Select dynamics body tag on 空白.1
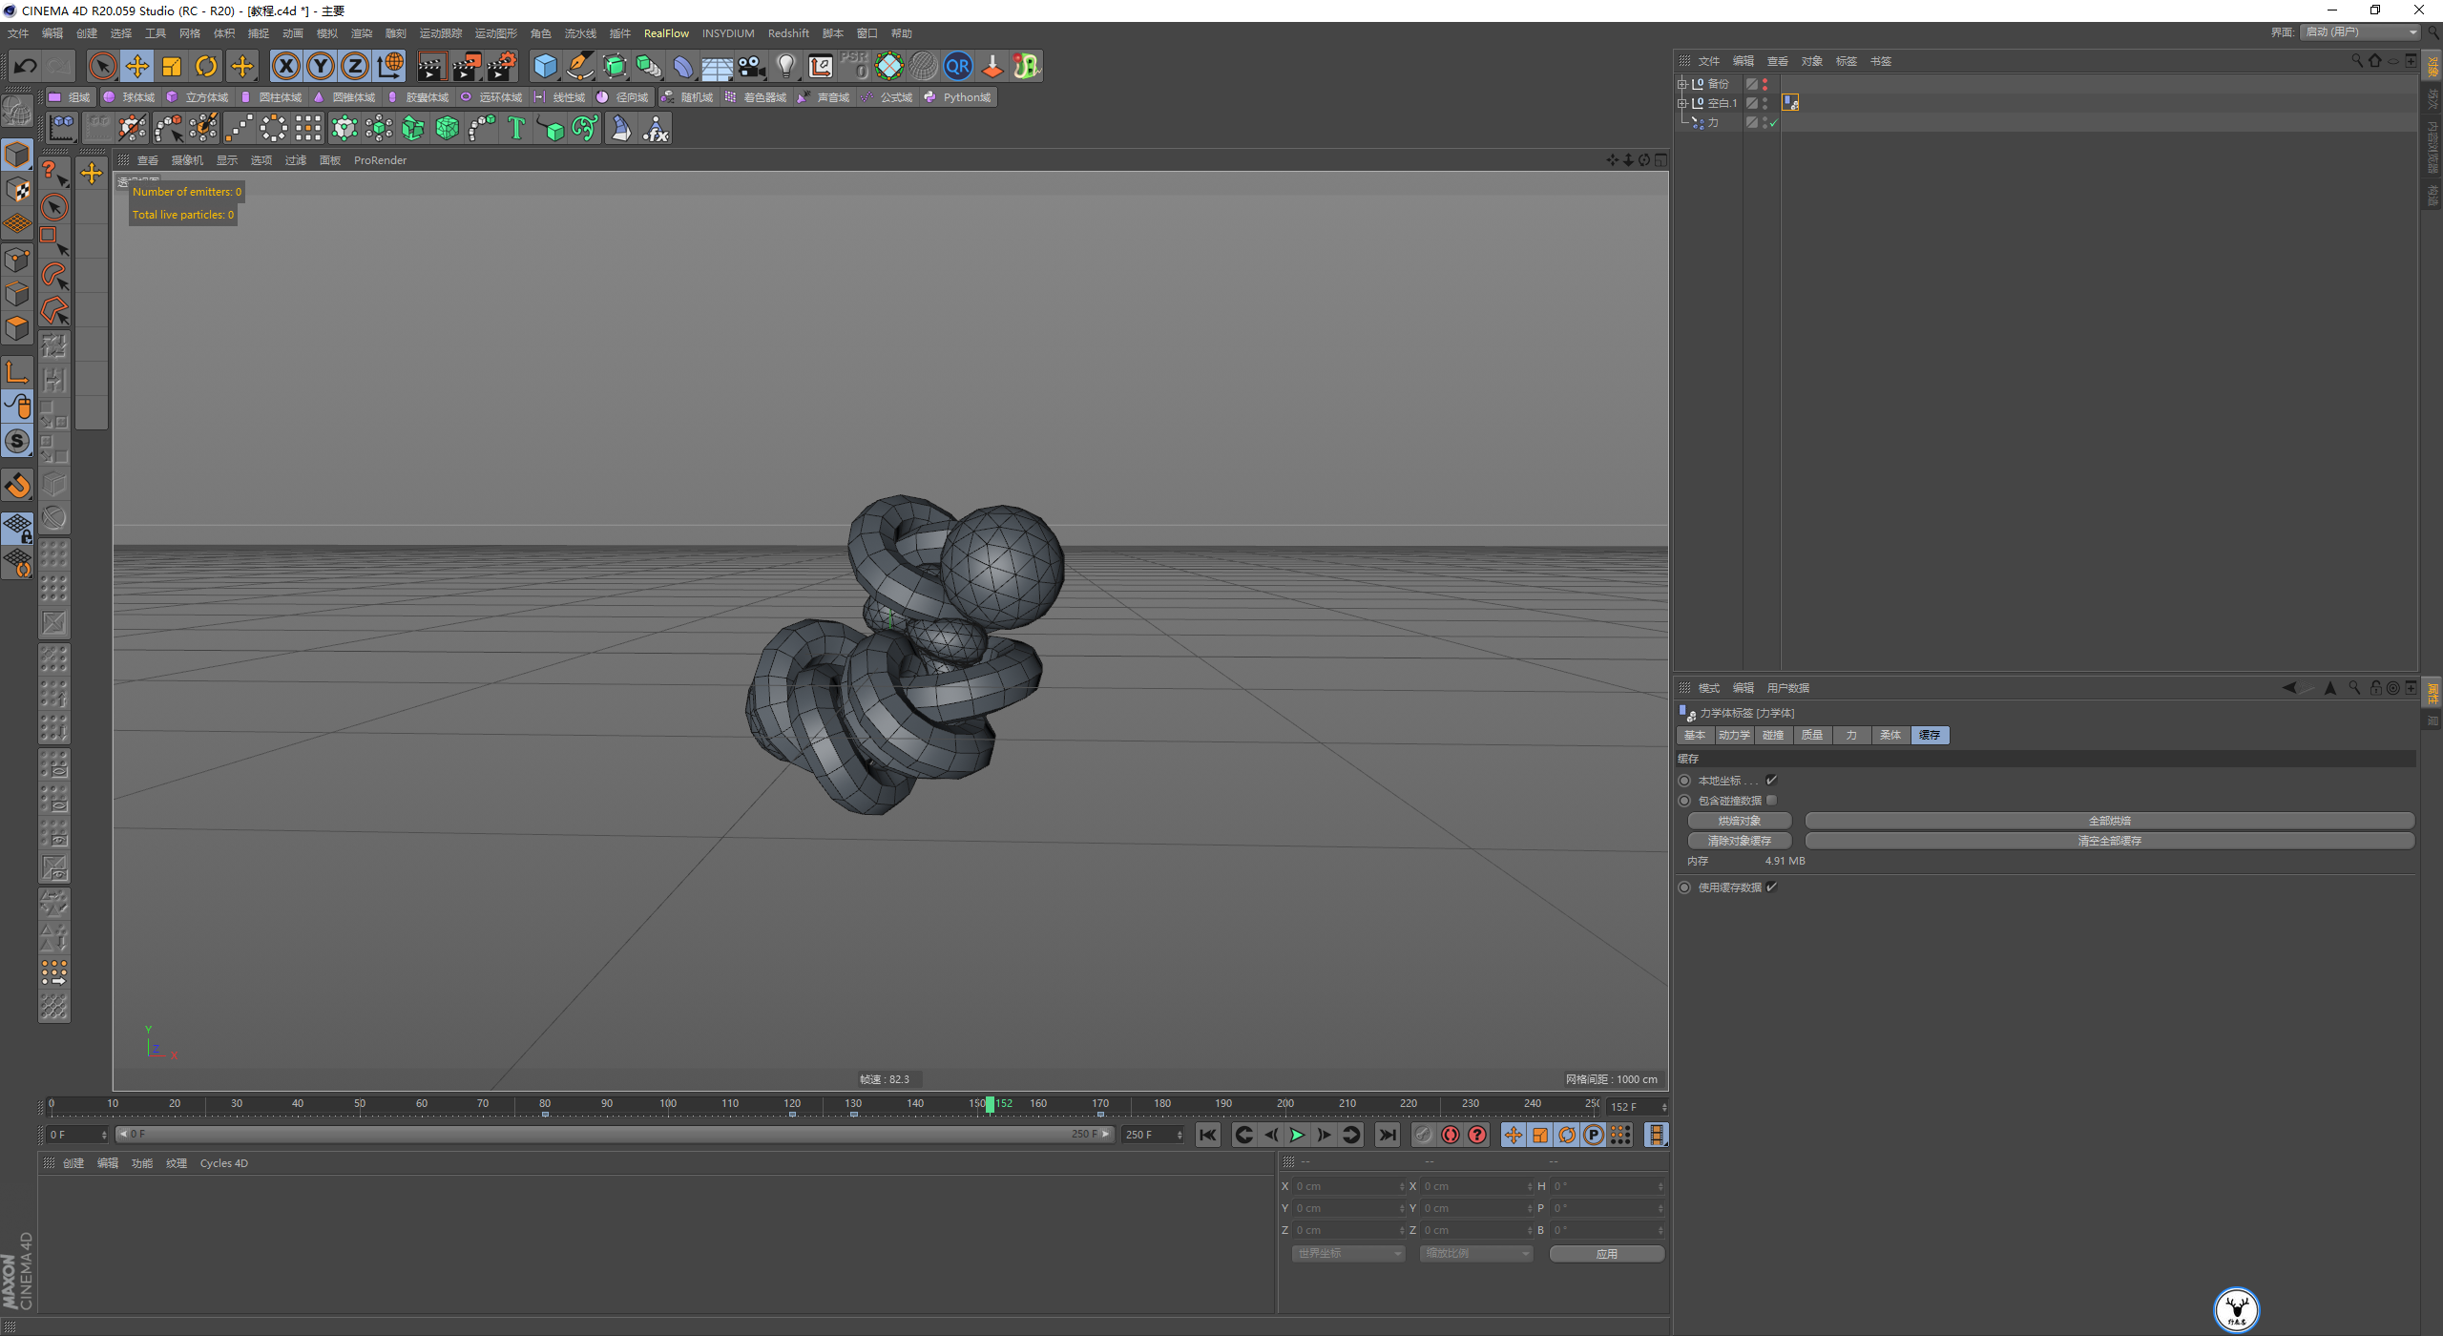Viewport: 2443px width, 1336px height. pos(1790,102)
